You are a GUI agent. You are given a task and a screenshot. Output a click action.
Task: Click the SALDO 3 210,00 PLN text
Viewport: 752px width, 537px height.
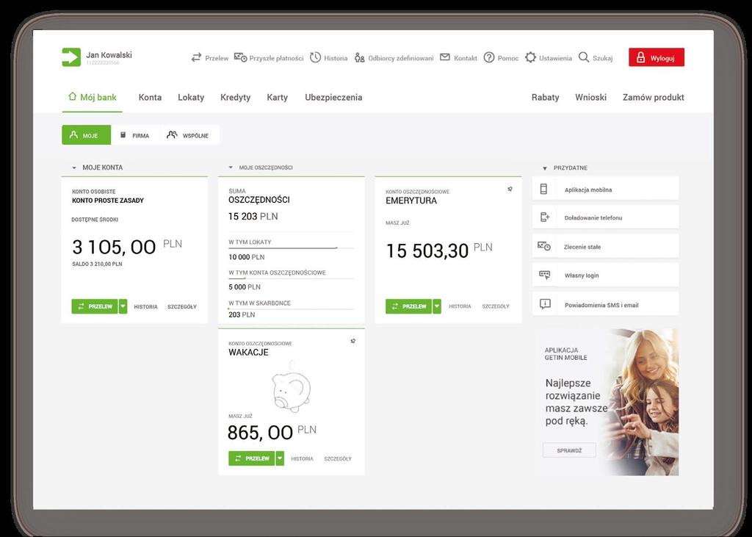[97, 264]
